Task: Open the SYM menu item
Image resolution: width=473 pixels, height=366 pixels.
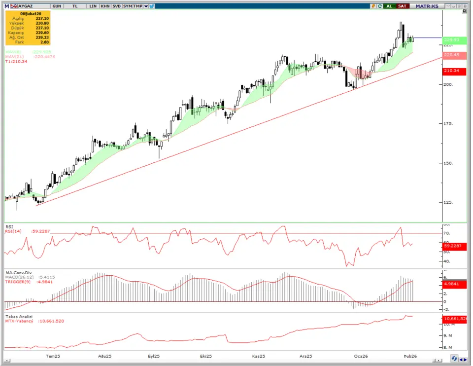Action: 128,6
